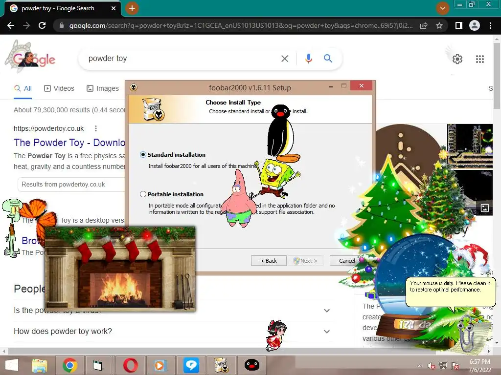501x375 pixels.
Task: Click the Results from powdertoy.co.uk search box
Action: pos(71,185)
